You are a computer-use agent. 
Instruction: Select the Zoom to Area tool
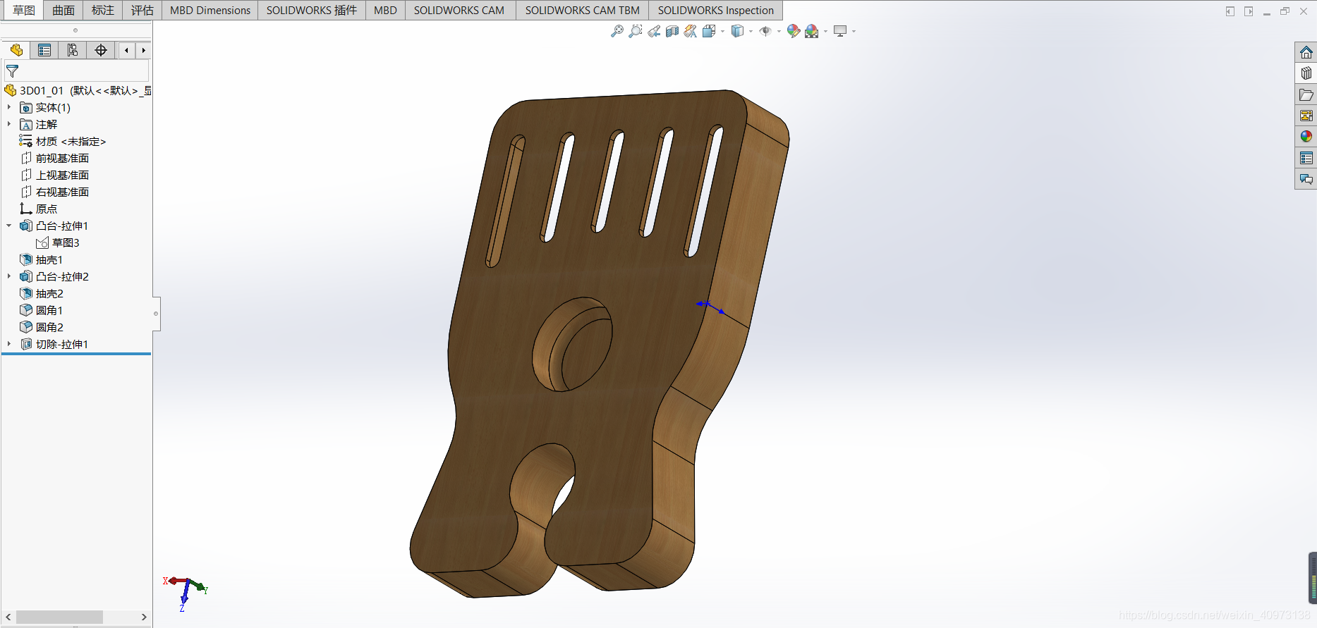[x=636, y=31]
